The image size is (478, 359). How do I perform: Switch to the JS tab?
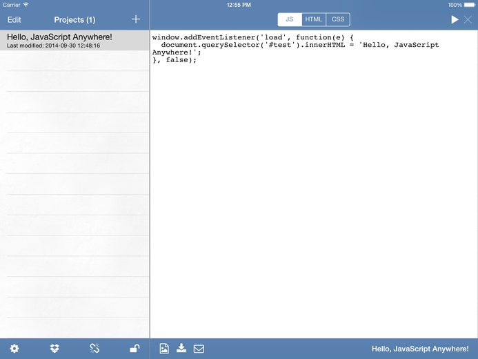(x=290, y=19)
